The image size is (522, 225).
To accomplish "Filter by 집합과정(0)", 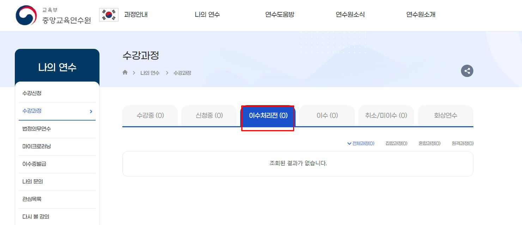I will [396, 143].
